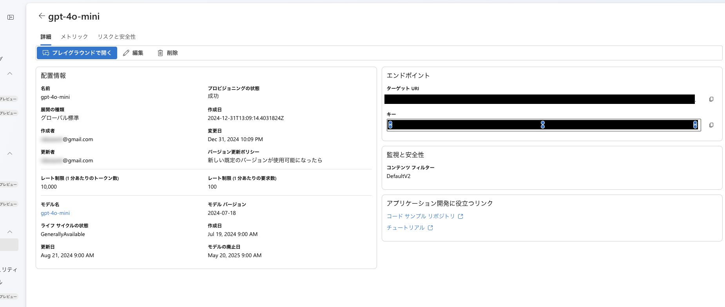Switch to the 詳細 tab
The image size is (725, 307).
[x=46, y=37]
